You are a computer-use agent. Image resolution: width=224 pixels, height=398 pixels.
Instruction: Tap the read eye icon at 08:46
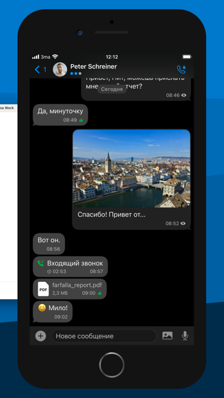tap(183, 95)
